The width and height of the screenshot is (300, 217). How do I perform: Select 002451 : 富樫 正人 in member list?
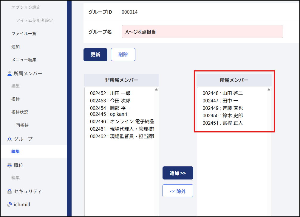click(x=223, y=123)
